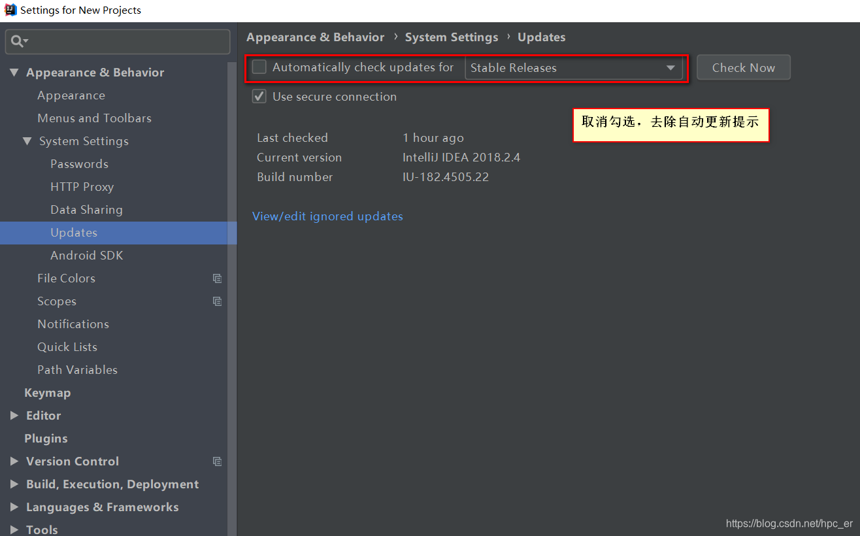
Task: Collapse System Settings tree node
Action: [x=27, y=141]
